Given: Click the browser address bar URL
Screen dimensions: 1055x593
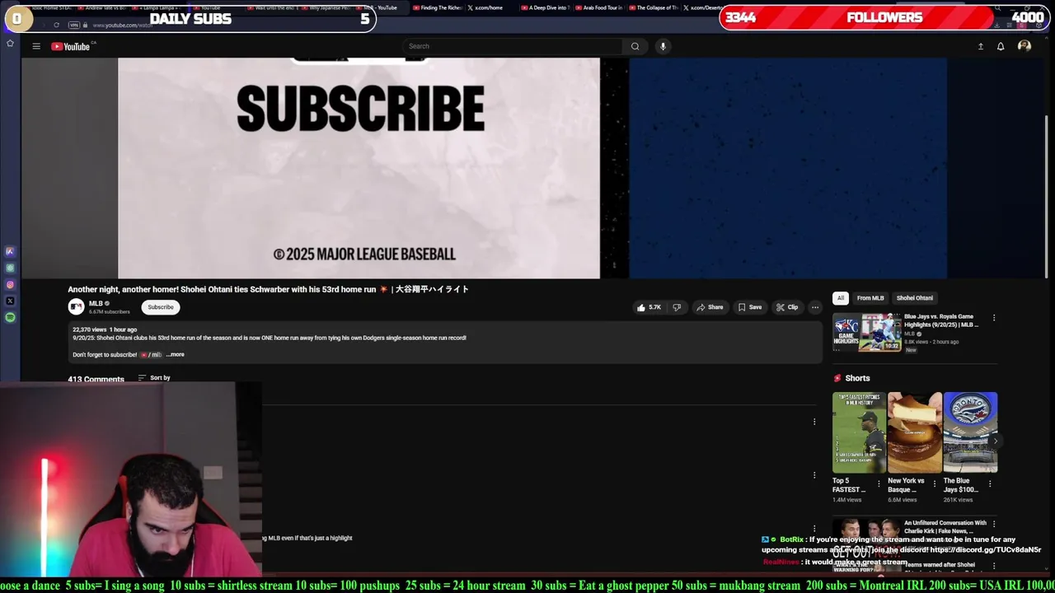Looking at the screenshot, I should pos(122,26).
